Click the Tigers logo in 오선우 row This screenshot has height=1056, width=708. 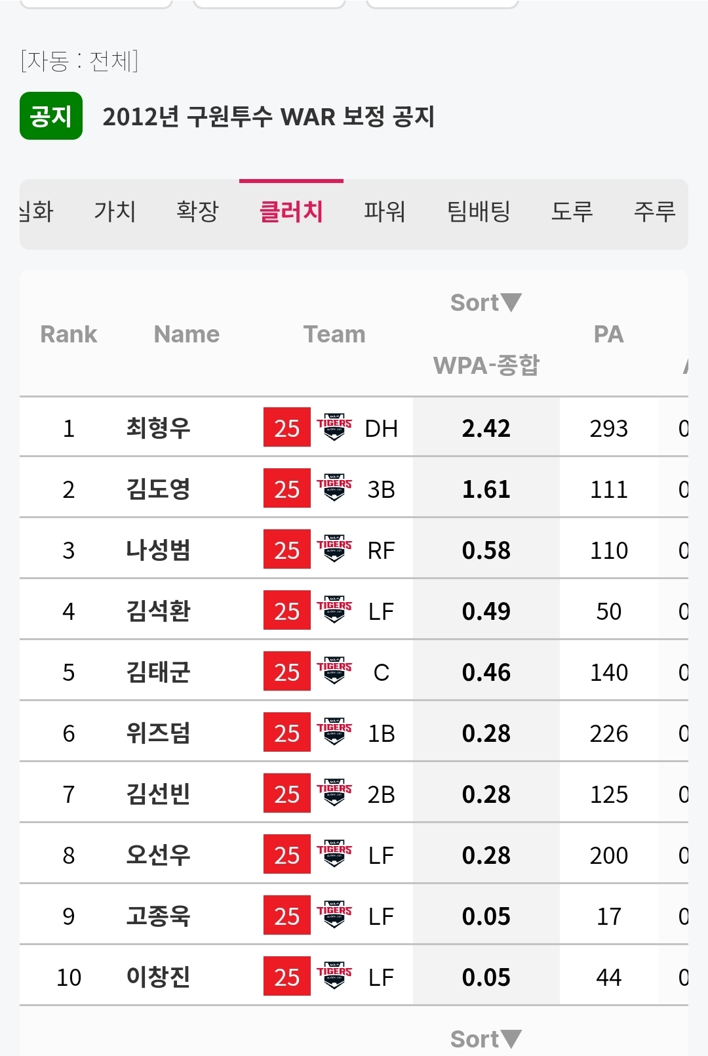click(334, 854)
